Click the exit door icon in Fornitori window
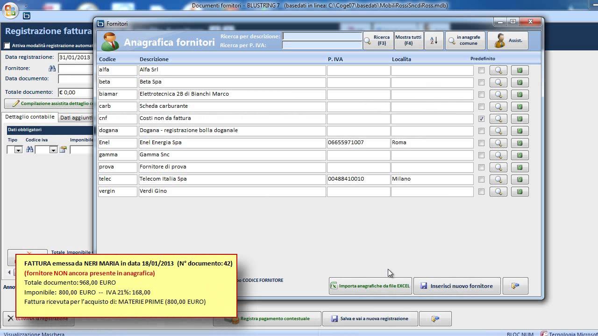The width and height of the screenshot is (598, 336). pyautogui.click(x=515, y=286)
